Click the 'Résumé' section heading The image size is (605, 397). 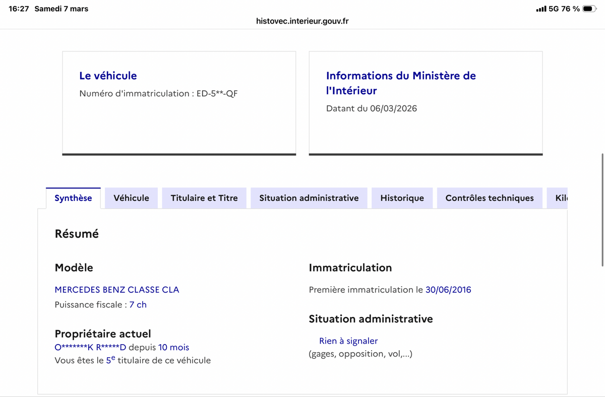pos(77,234)
